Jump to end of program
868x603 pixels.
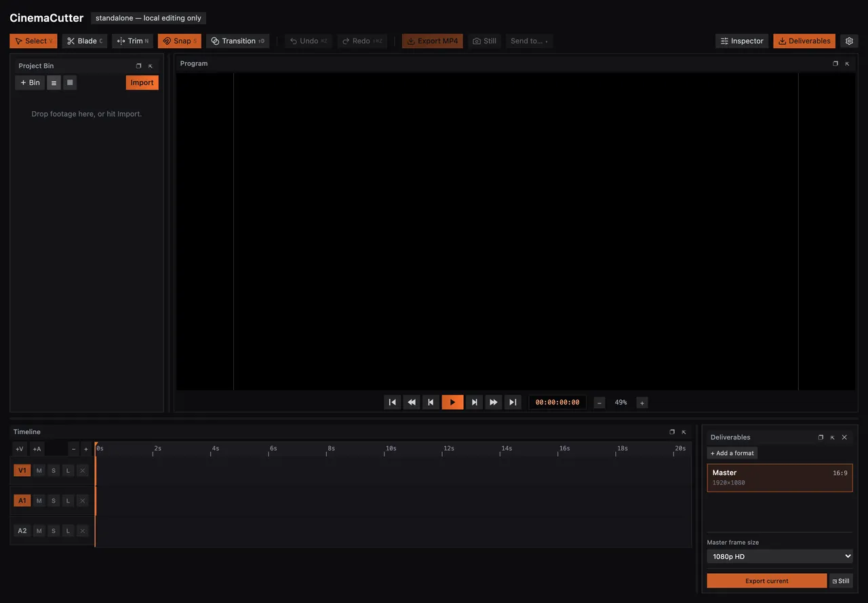pyautogui.click(x=513, y=402)
